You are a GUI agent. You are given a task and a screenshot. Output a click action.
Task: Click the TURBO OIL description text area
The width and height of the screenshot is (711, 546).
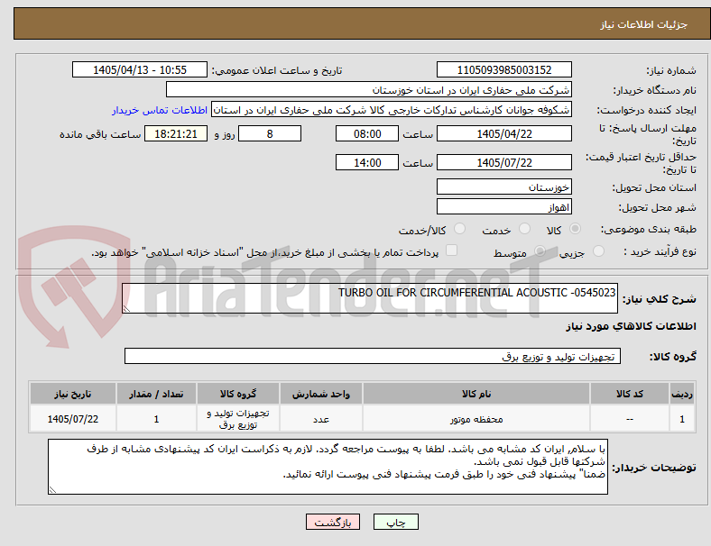tap(370, 298)
